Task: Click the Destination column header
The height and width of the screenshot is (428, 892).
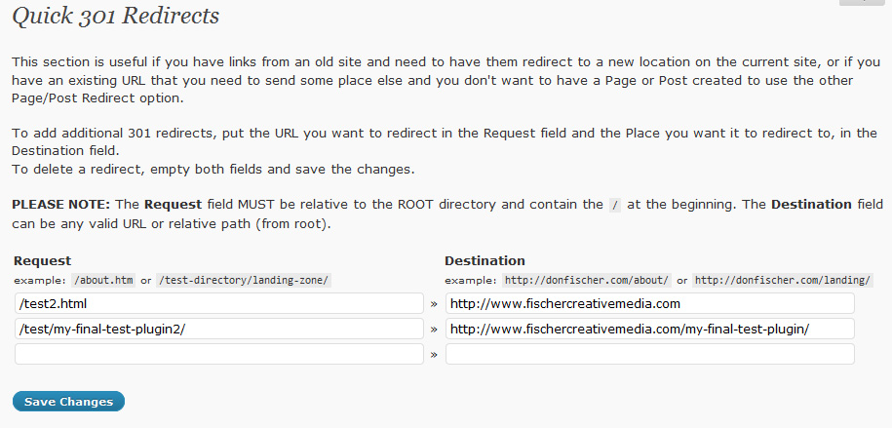Action: pyautogui.click(x=485, y=261)
